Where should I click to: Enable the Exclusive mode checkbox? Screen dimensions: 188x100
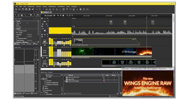click(x=17, y=31)
